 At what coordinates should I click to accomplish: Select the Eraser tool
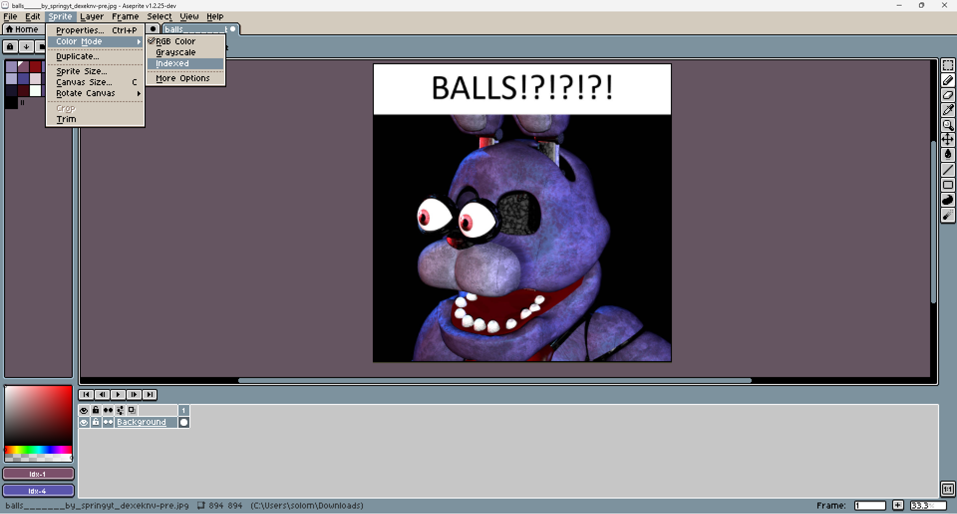coord(948,95)
